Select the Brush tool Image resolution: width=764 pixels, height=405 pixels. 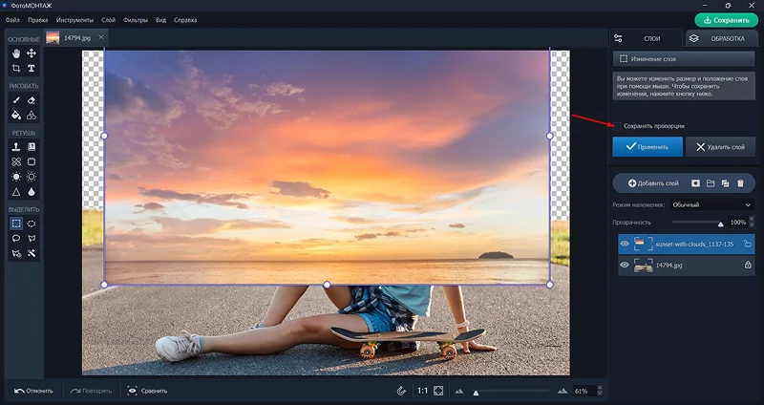point(16,100)
